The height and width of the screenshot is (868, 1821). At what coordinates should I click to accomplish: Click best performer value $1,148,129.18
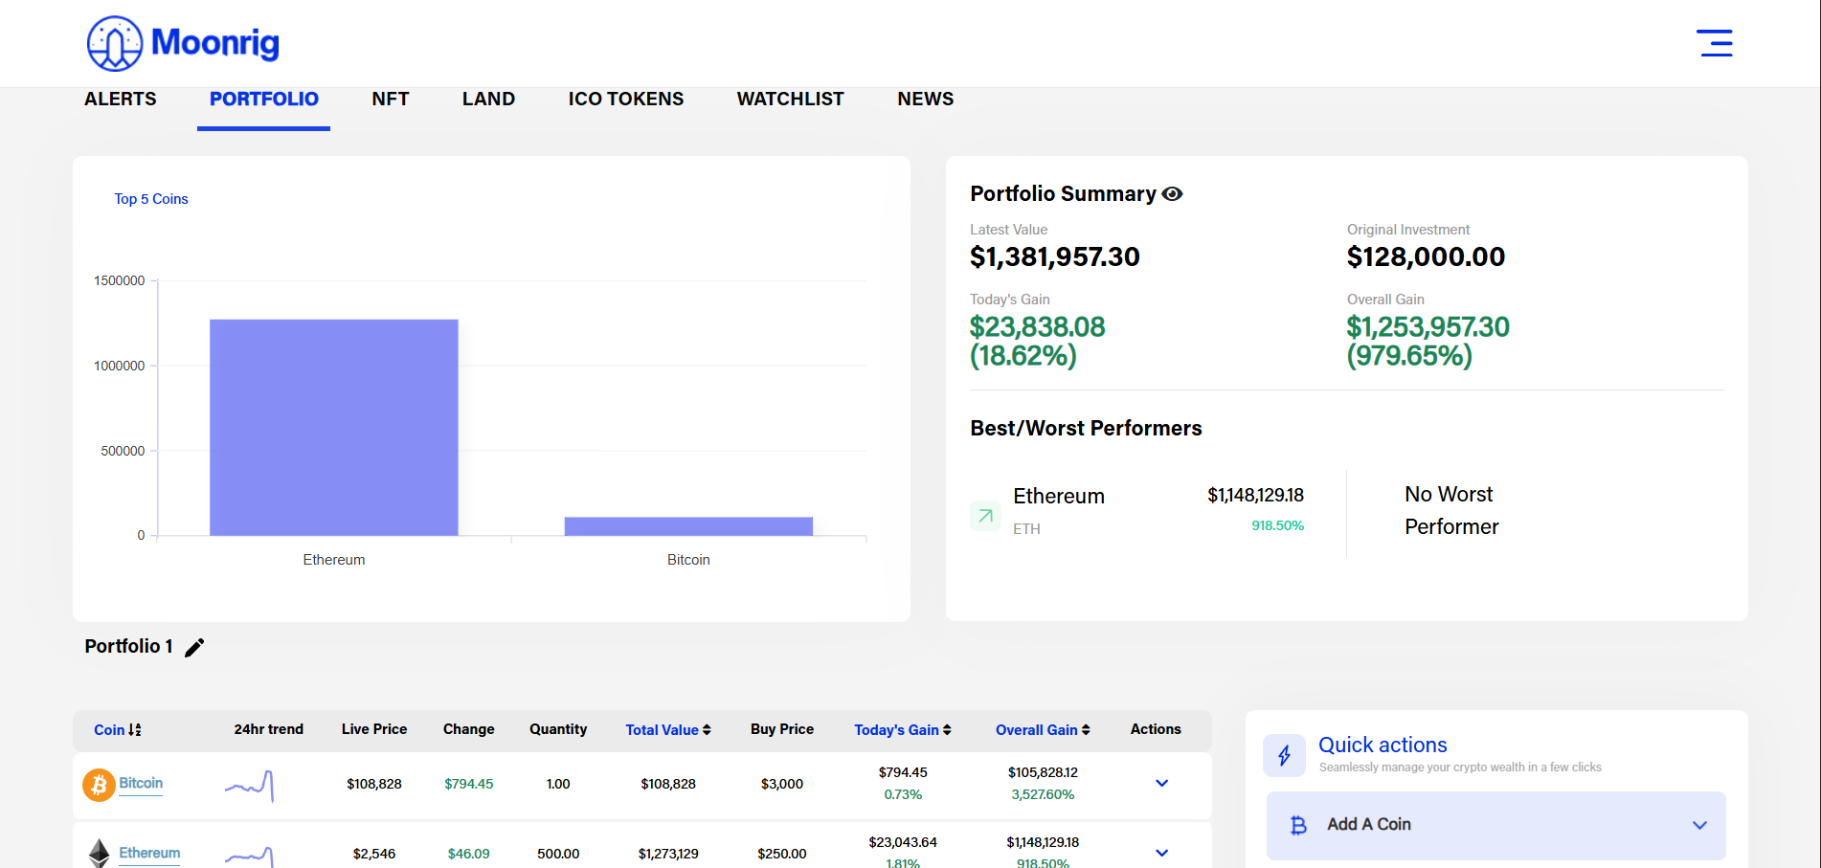pyautogui.click(x=1255, y=495)
